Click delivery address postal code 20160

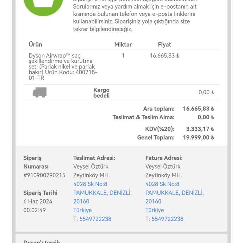81,202
